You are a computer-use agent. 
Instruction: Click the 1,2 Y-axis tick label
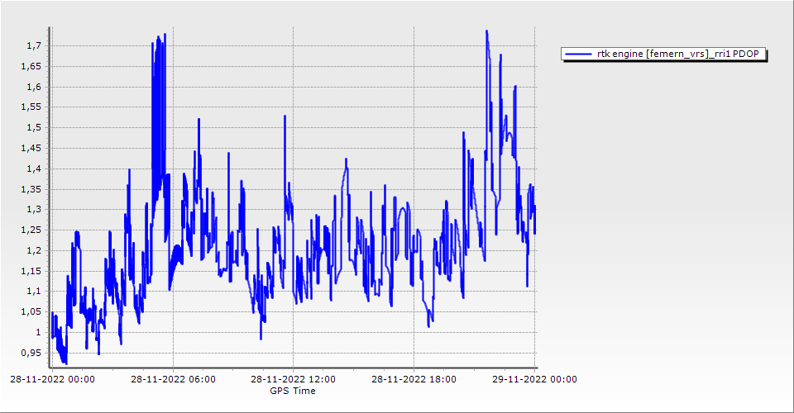pos(33,250)
